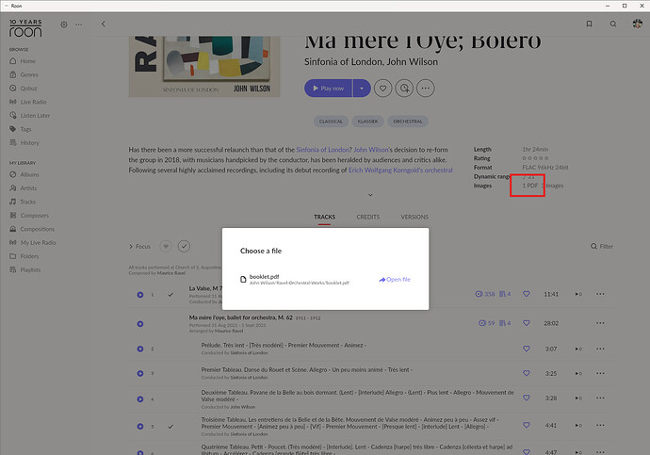Toggle the checkmark filter near Focus
The image size is (650, 455).
pos(184,247)
